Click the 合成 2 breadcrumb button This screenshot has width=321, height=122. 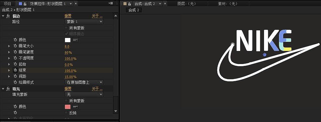coord(134,10)
